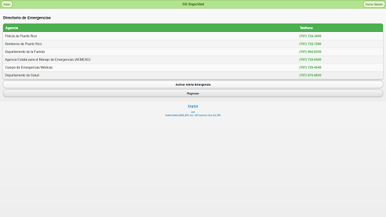Select the Bomberos de Puerto Rico agency name
Screen dimensions: 386x217
(24, 44)
